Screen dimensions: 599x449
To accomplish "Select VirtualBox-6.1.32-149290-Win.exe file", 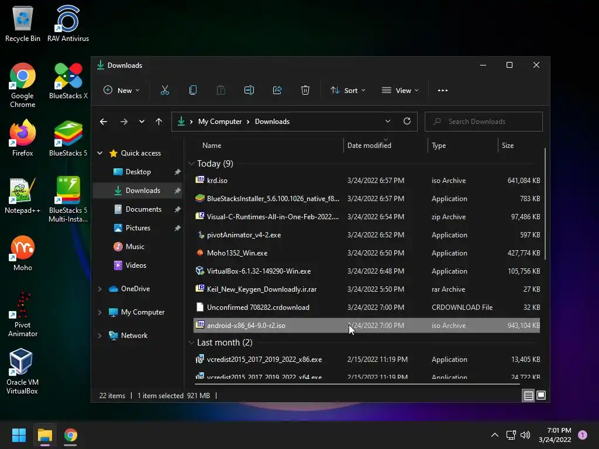I will coord(367,271).
